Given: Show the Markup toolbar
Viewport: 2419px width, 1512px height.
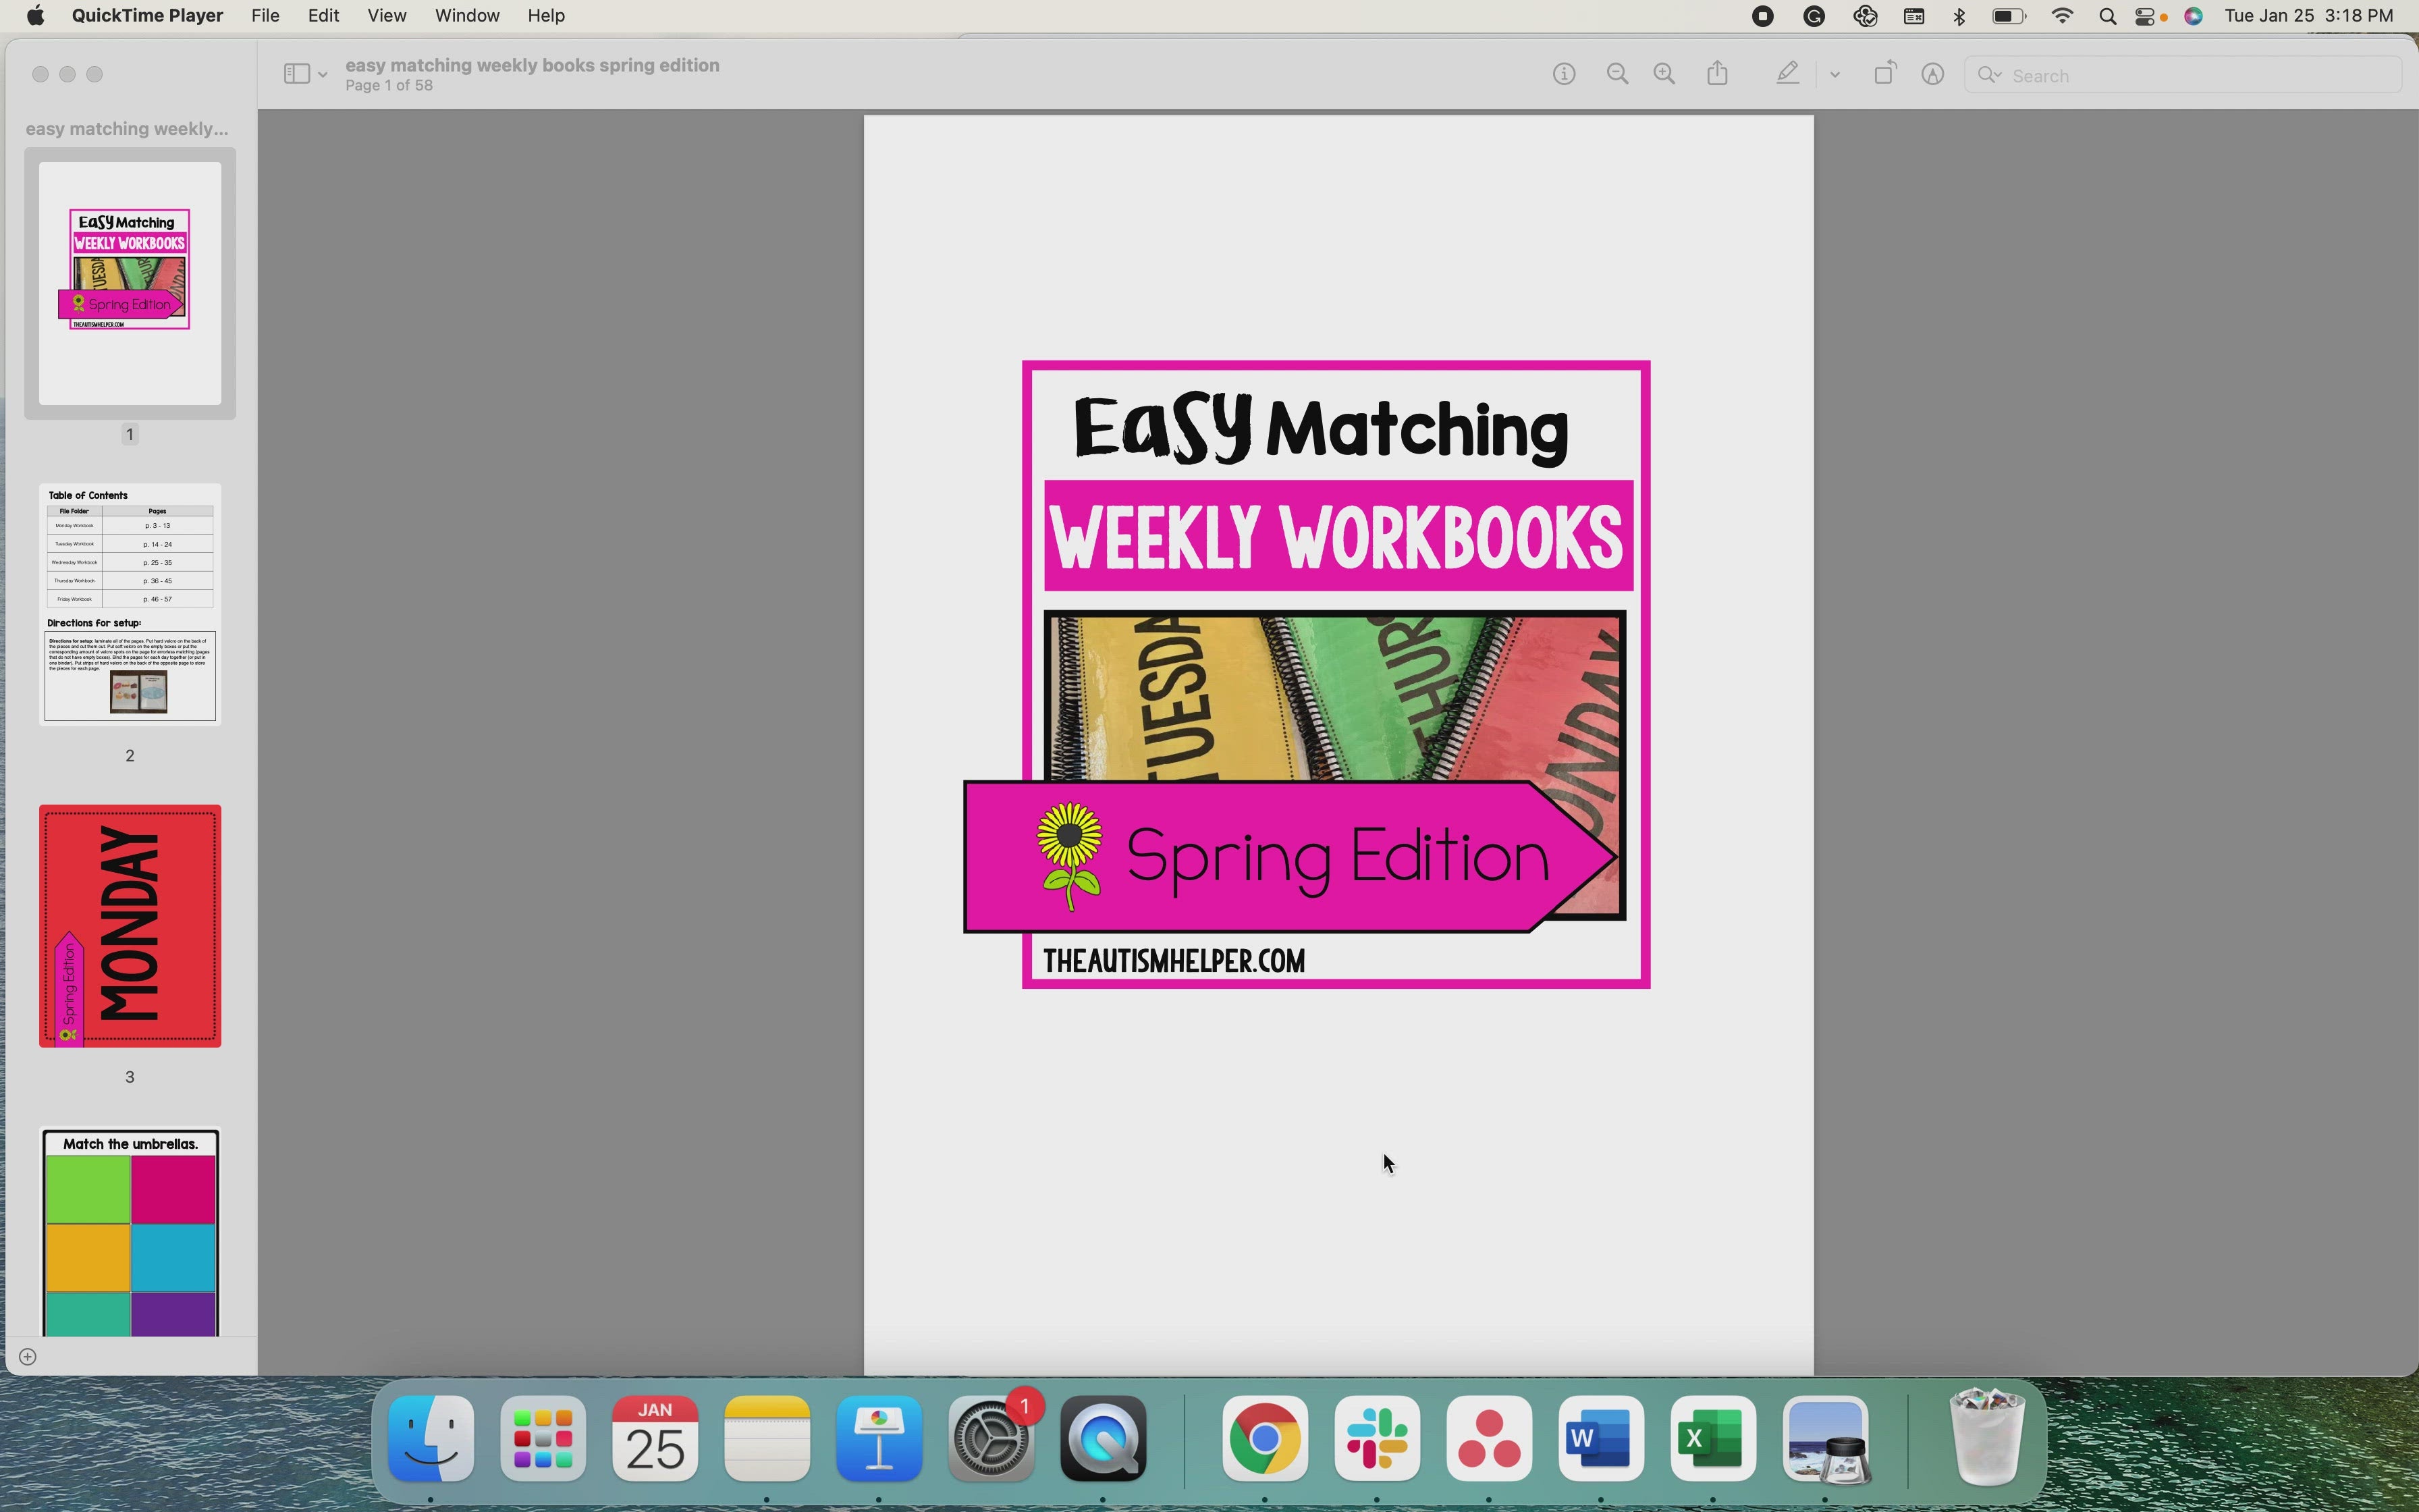Looking at the screenshot, I should click(x=1932, y=73).
